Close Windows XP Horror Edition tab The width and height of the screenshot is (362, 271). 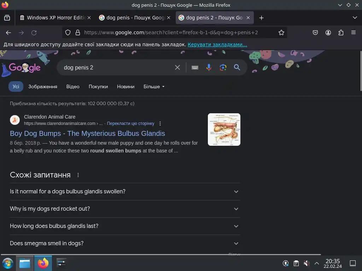89,18
